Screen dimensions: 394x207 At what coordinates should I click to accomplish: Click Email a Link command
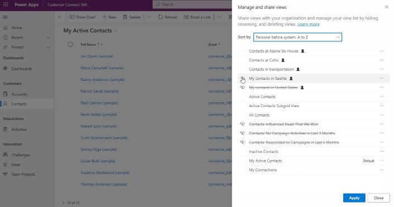[197, 17]
